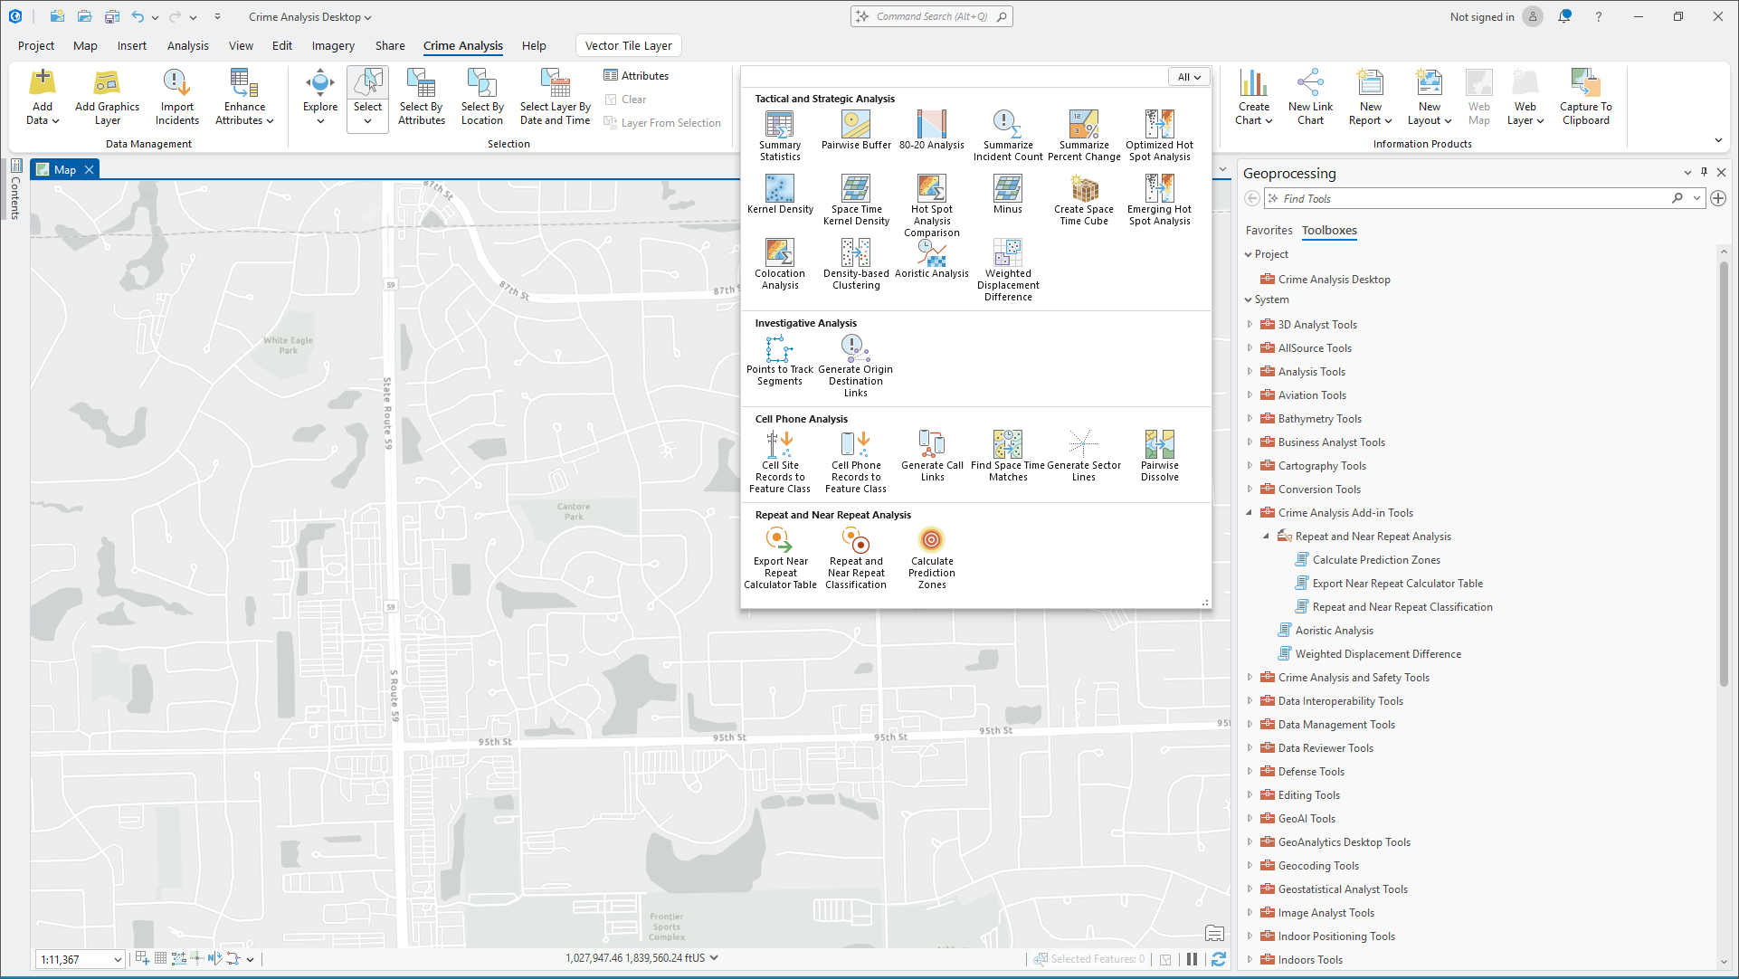1739x979 pixels.
Task: Click the Command Search box
Action: click(x=931, y=16)
